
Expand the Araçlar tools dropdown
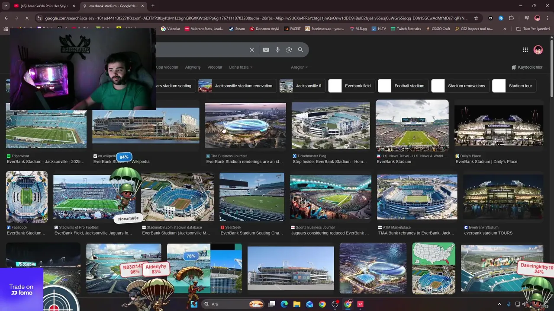(299, 67)
